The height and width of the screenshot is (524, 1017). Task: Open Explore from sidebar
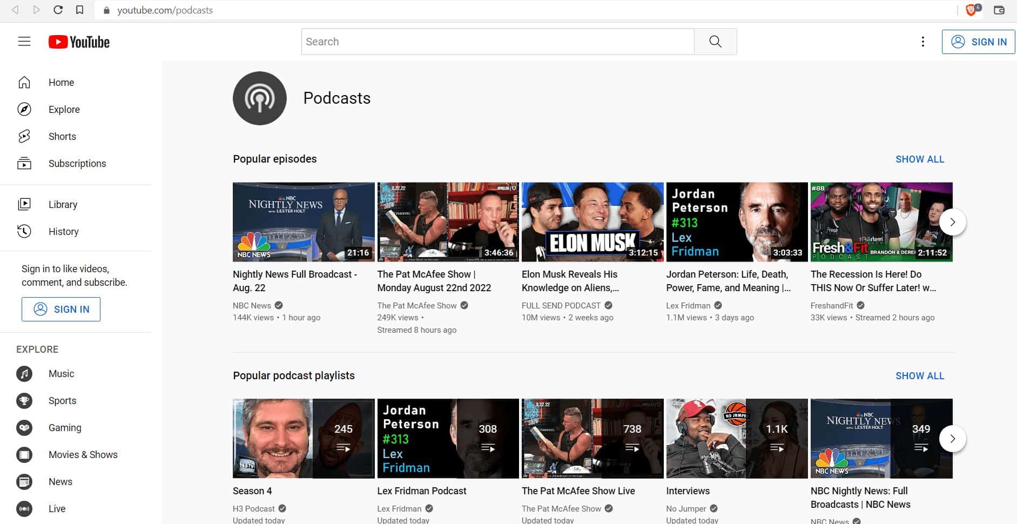(76, 109)
